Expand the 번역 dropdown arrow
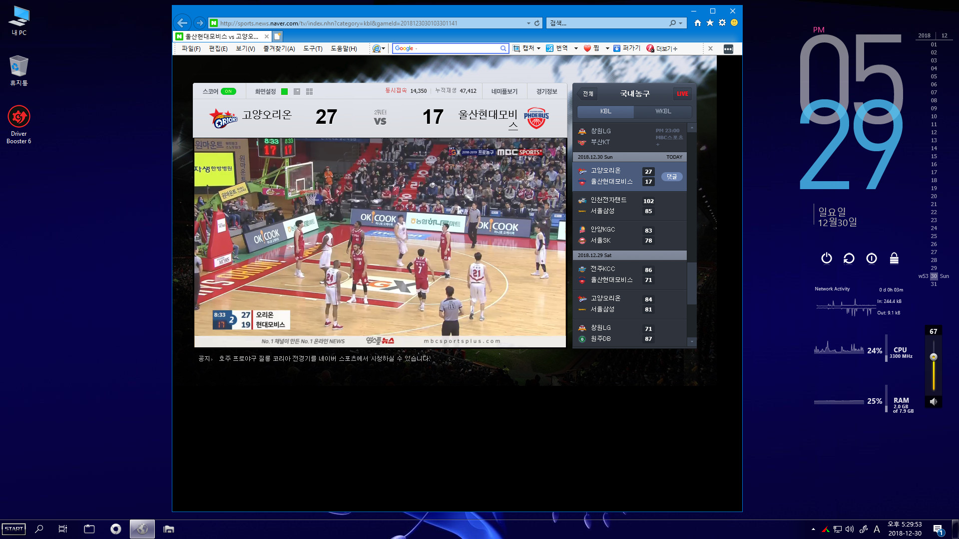The height and width of the screenshot is (539, 959). (576, 48)
